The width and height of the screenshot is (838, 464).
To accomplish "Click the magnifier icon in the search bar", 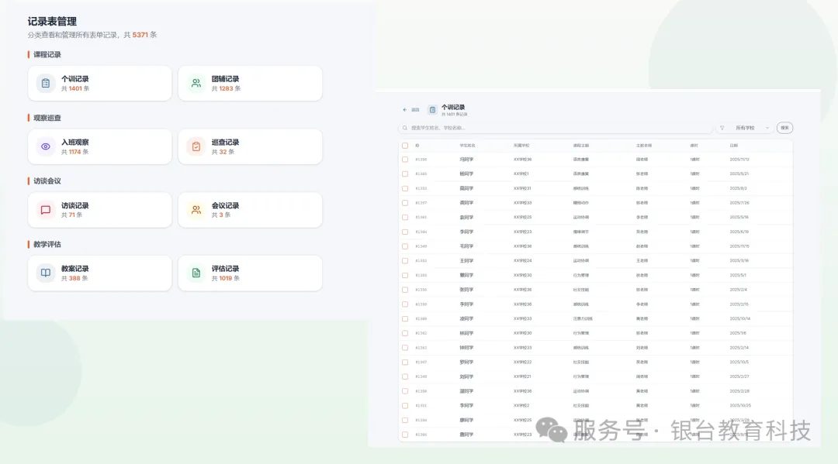I will coord(405,128).
